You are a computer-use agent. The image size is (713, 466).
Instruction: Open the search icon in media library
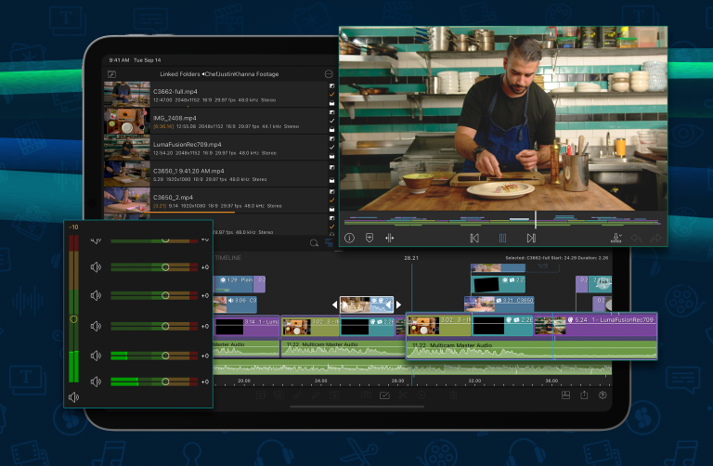pos(315,243)
